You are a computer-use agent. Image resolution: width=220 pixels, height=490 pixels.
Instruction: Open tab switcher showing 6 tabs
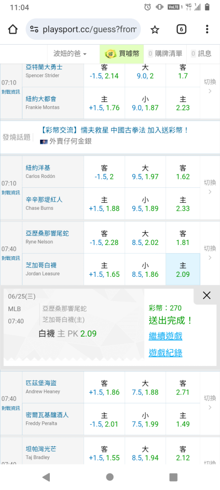[x=181, y=29]
